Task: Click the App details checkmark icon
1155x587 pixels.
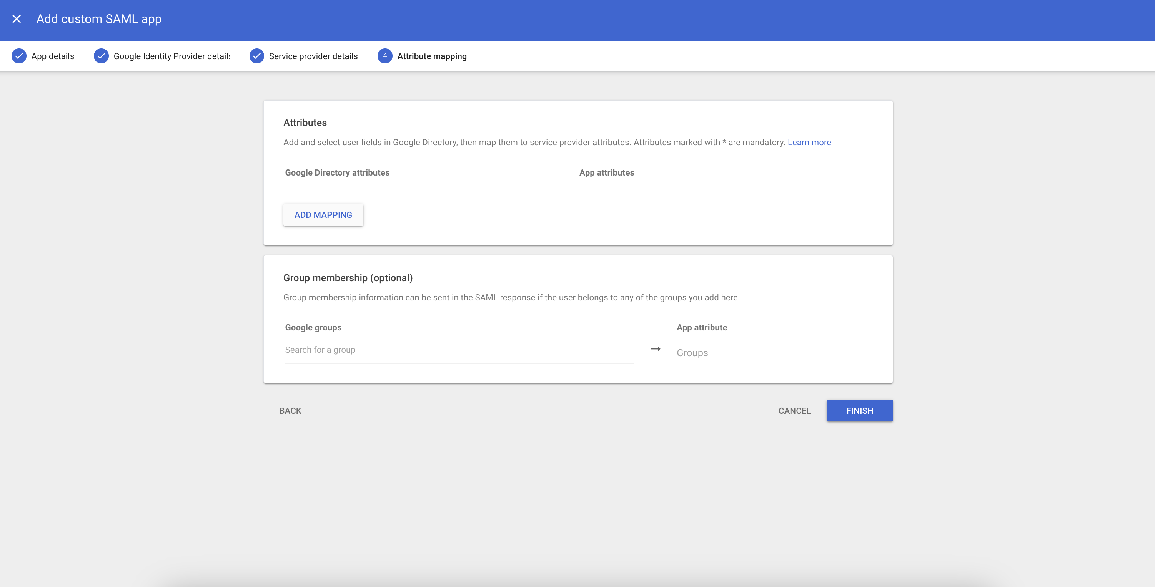Action: 19,56
